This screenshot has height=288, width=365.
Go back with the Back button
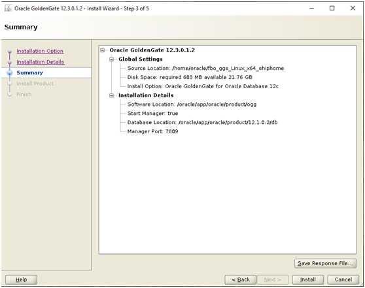pyautogui.click(x=241, y=280)
